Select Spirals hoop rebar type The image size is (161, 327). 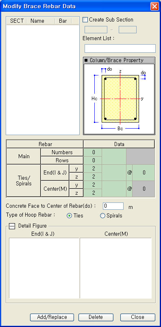tap(103, 216)
